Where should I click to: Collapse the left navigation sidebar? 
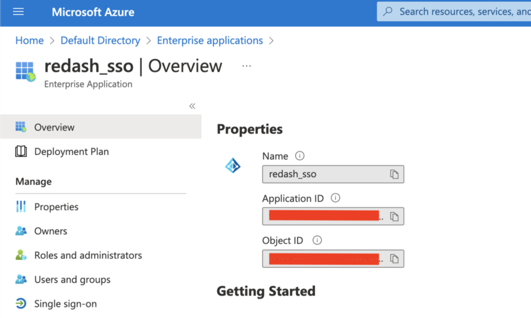[x=192, y=106]
